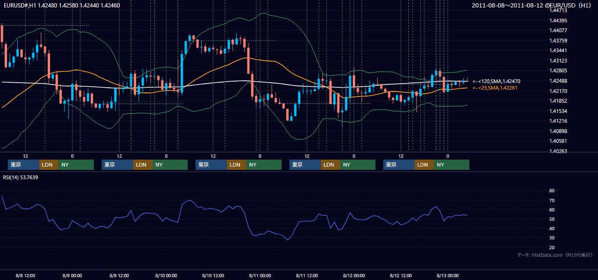The image size is (598, 280).
Task: Select the 8/8 12:00 time label
Action: click(25, 275)
